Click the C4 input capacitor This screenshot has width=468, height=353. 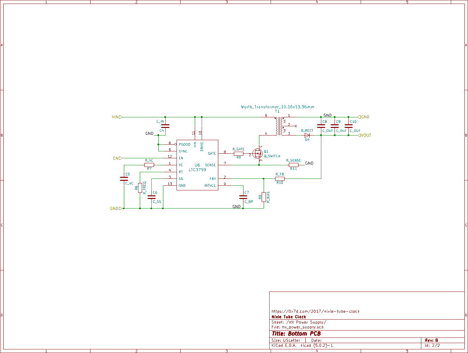coord(165,126)
